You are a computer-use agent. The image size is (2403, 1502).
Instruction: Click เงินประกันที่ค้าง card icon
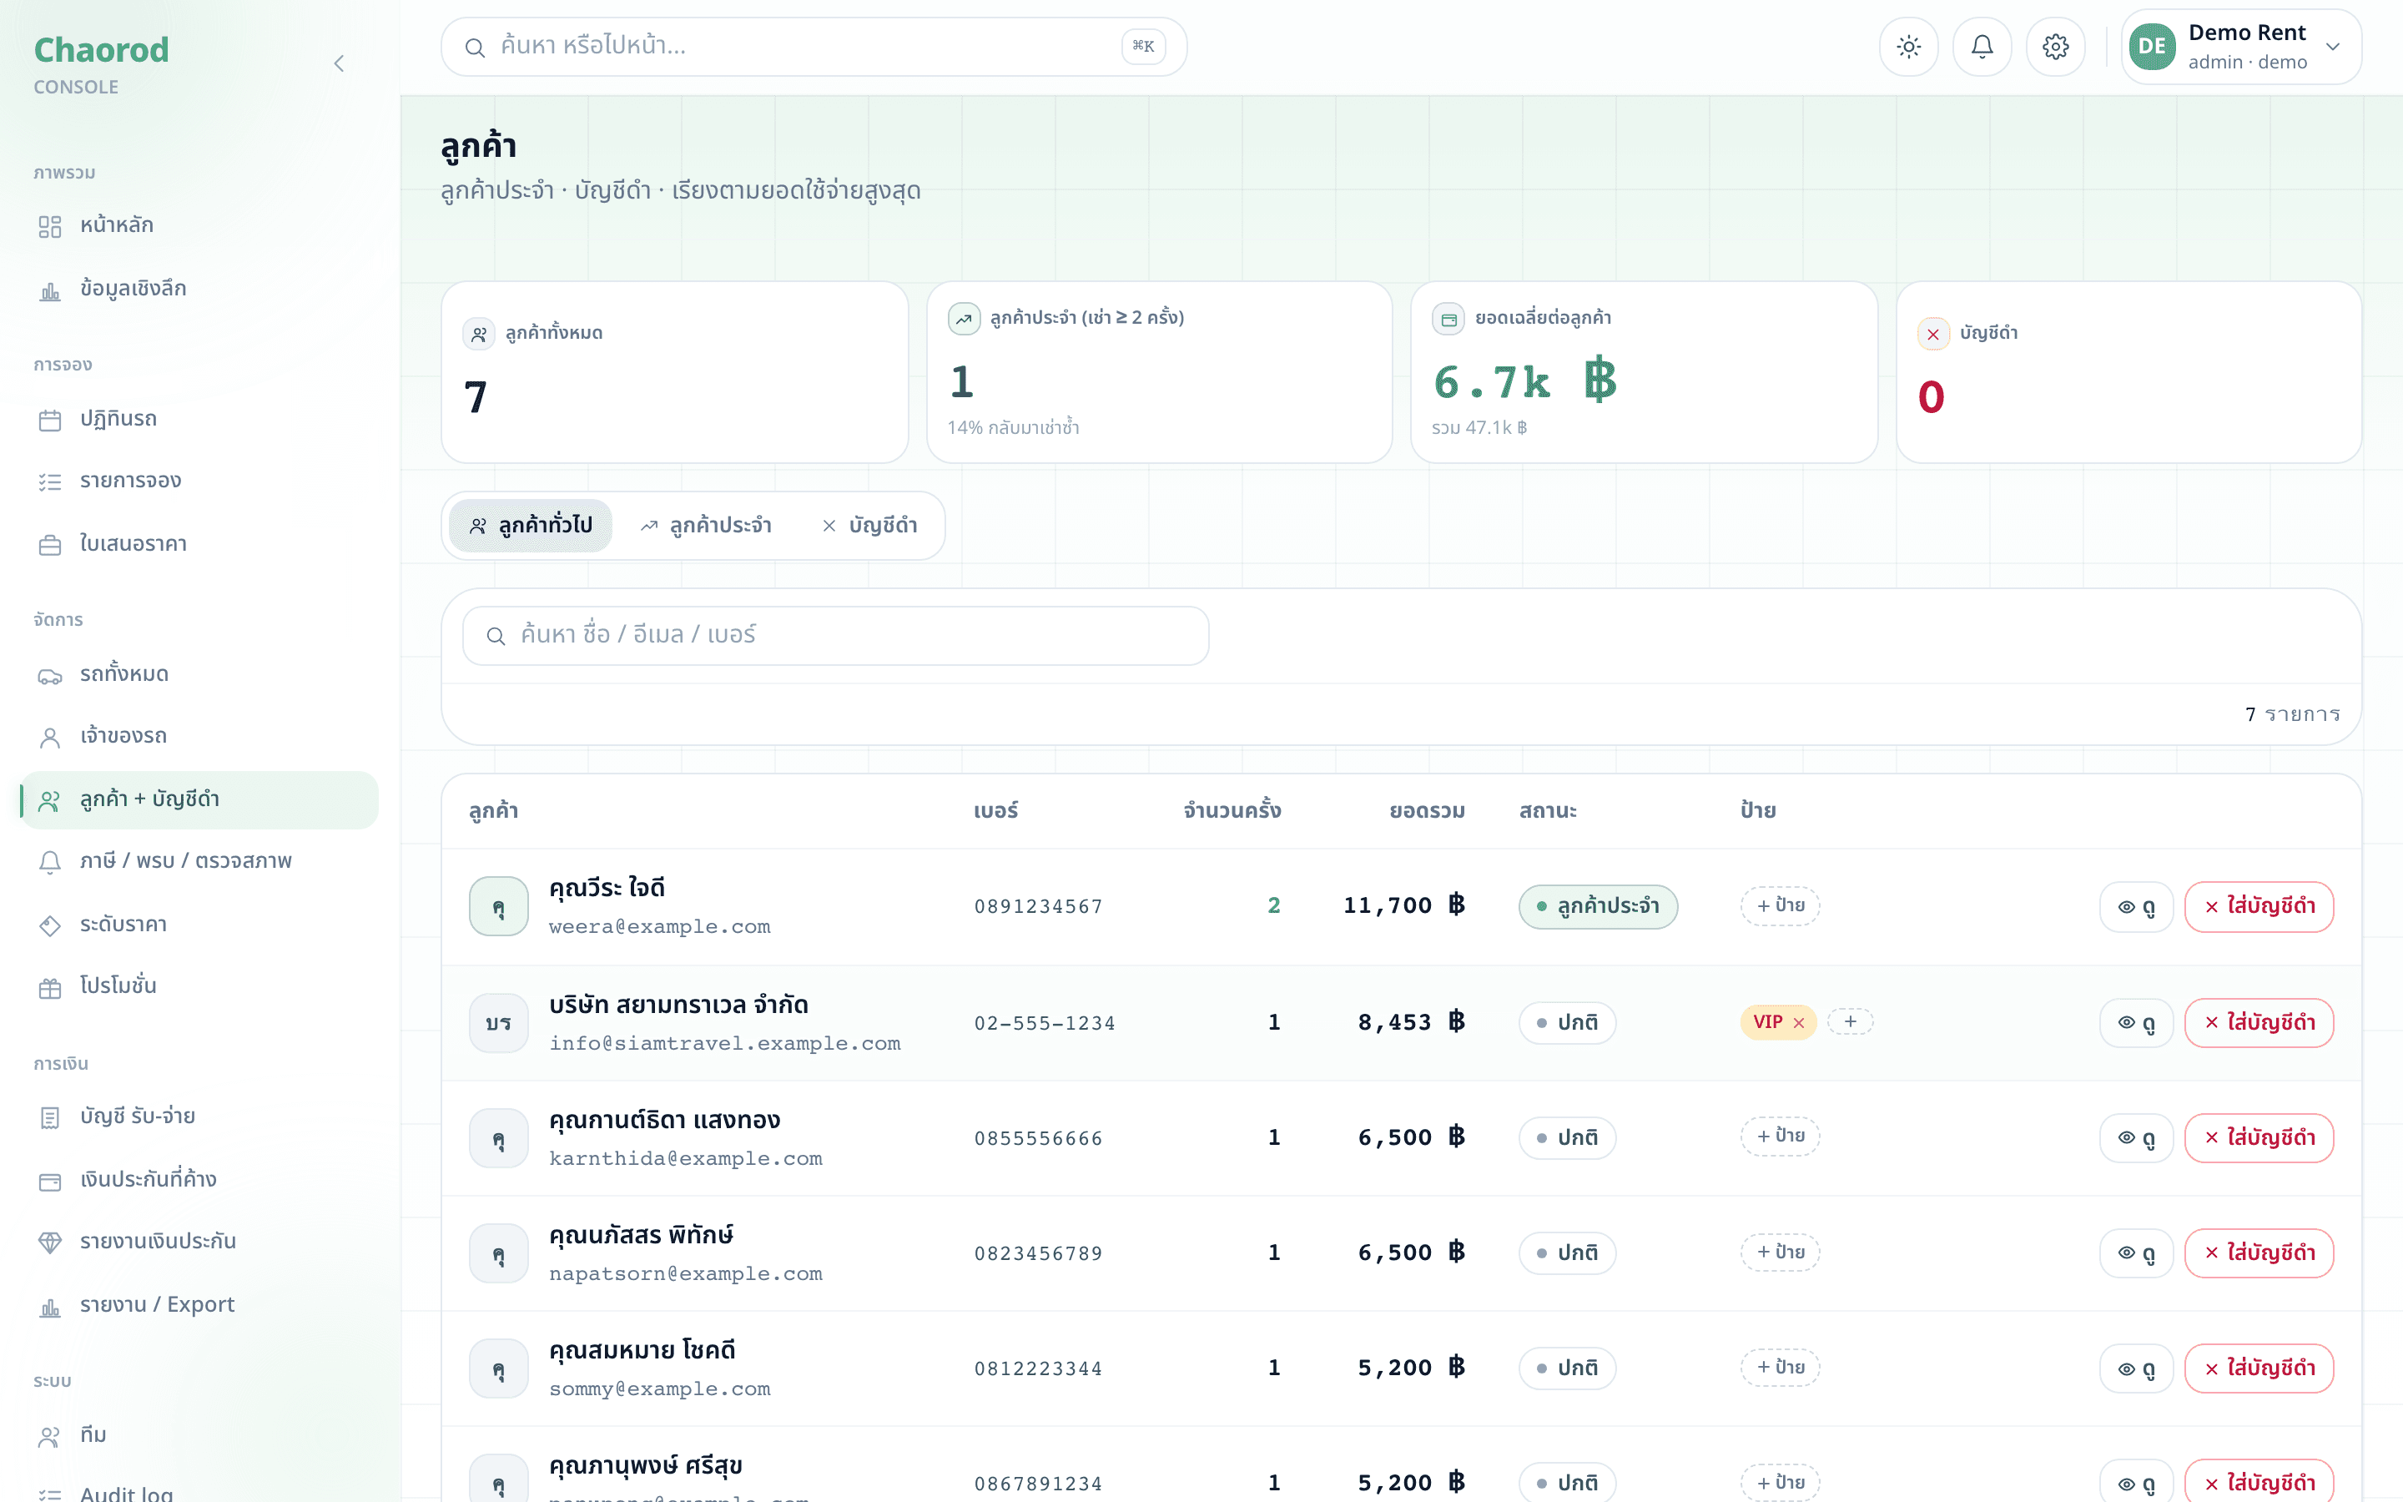click(50, 1181)
